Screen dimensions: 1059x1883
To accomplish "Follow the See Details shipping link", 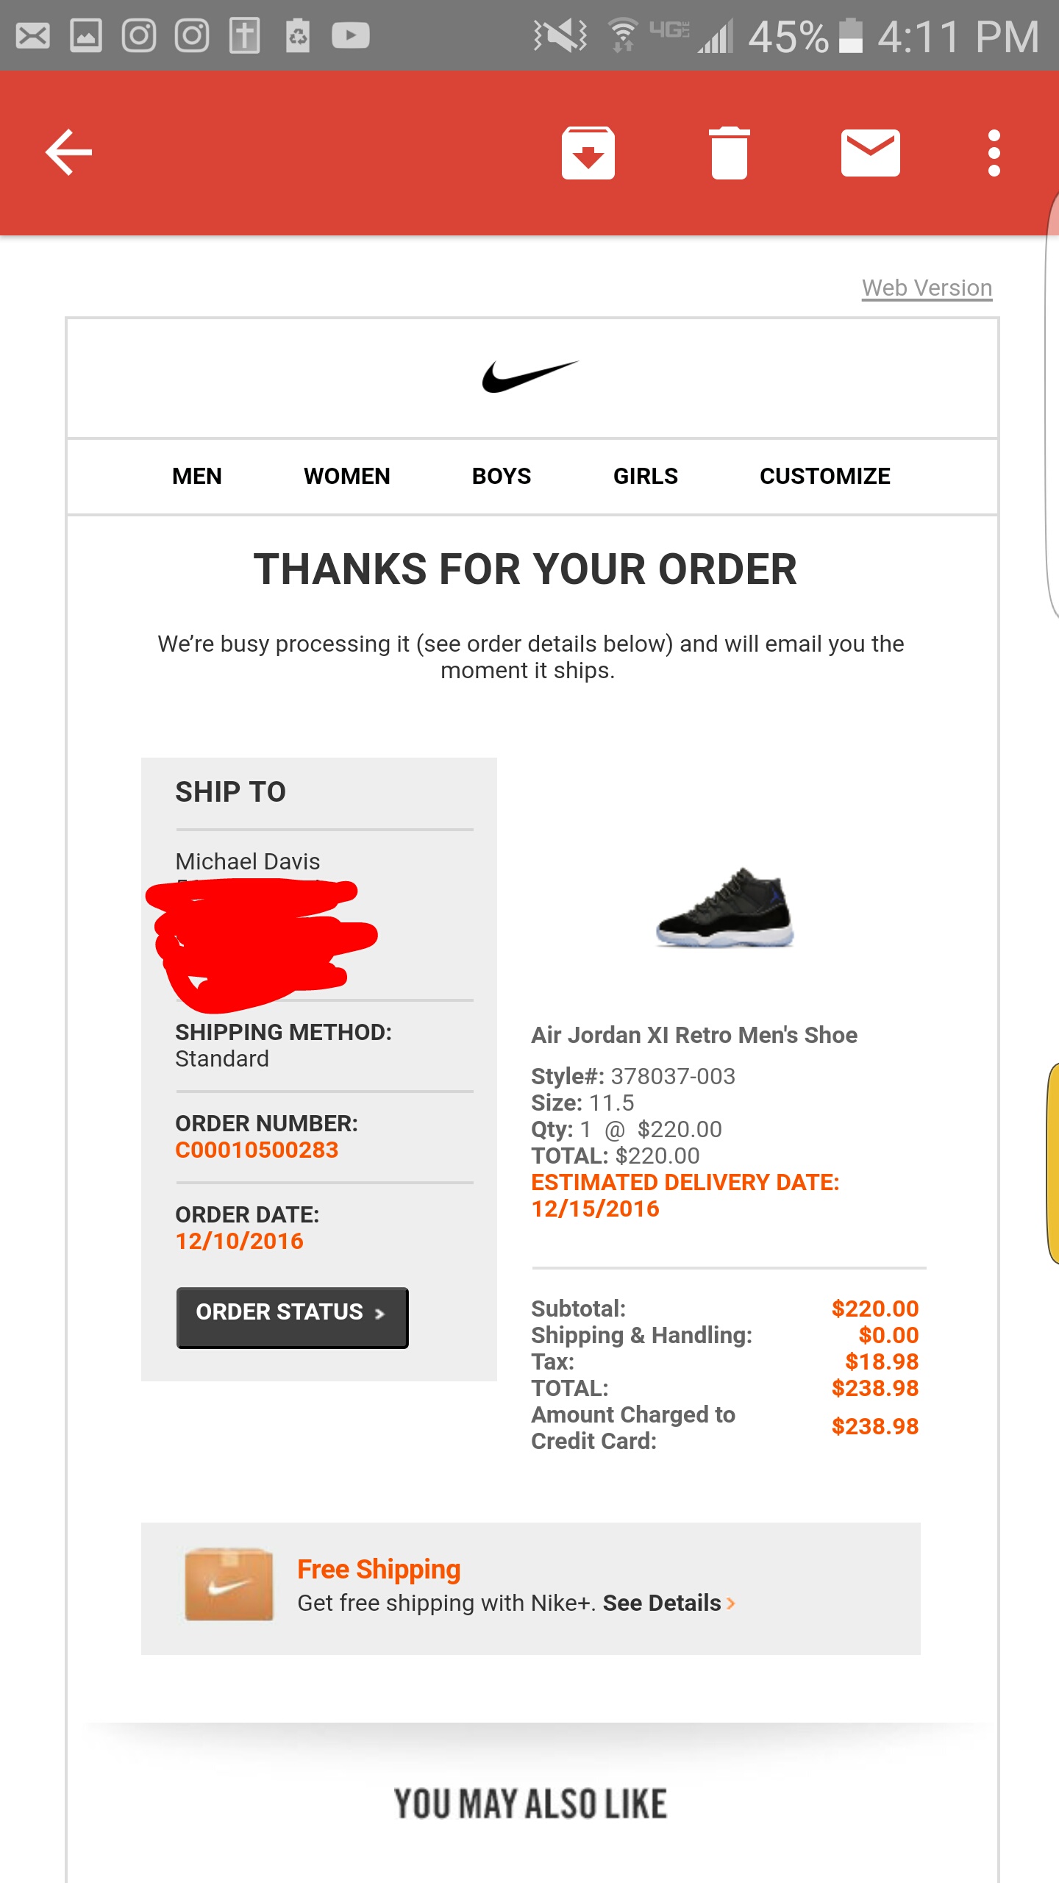I will coord(669,1603).
